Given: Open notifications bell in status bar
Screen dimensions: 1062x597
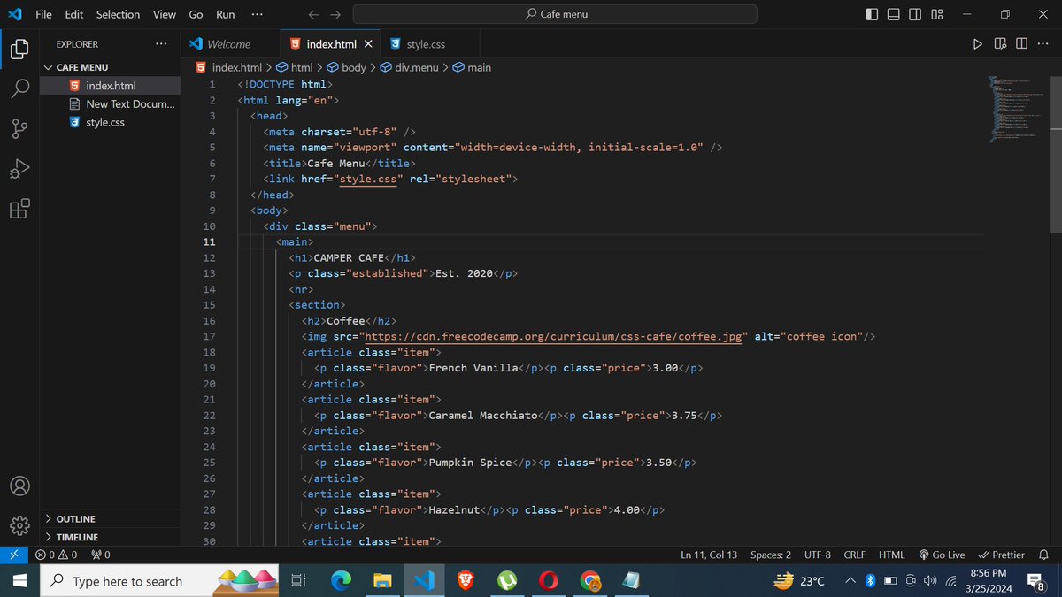Looking at the screenshot, I should click(1043, 555).
